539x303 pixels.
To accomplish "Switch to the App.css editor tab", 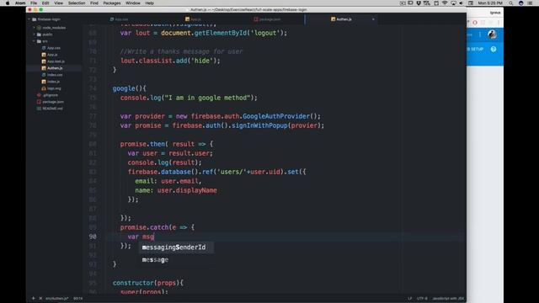I will point(120,19).
